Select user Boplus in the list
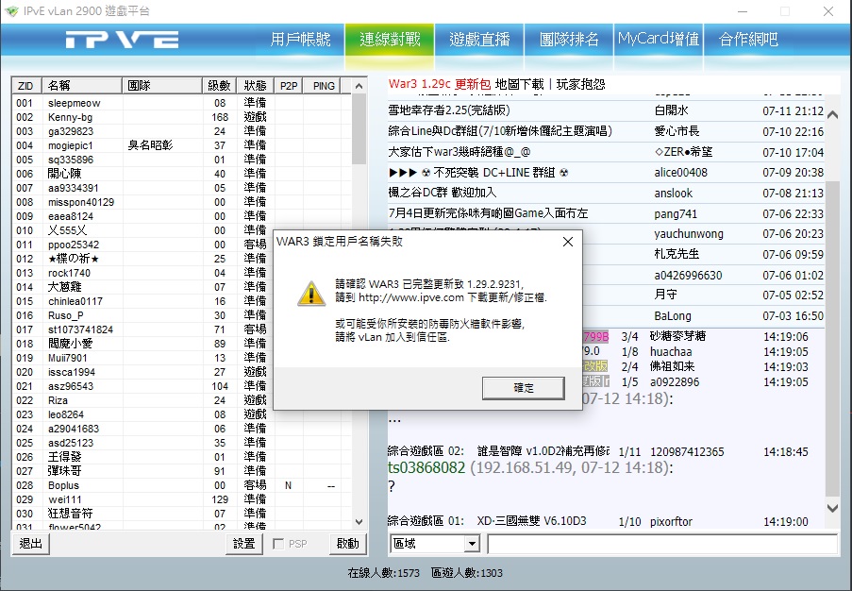852x591 pixels. click(x=181, y=485)
